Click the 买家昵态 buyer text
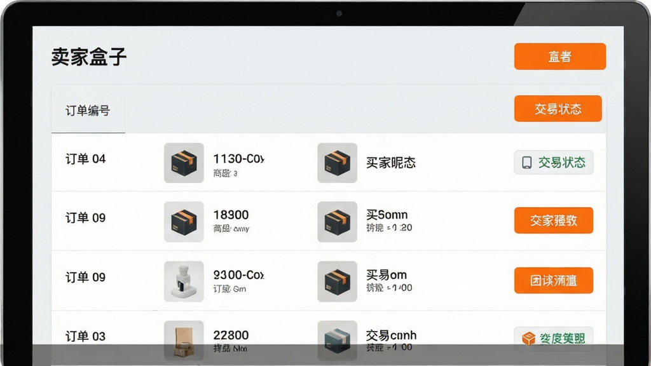The height and width of the screenshot is (366, 651). tap(391, 162)
